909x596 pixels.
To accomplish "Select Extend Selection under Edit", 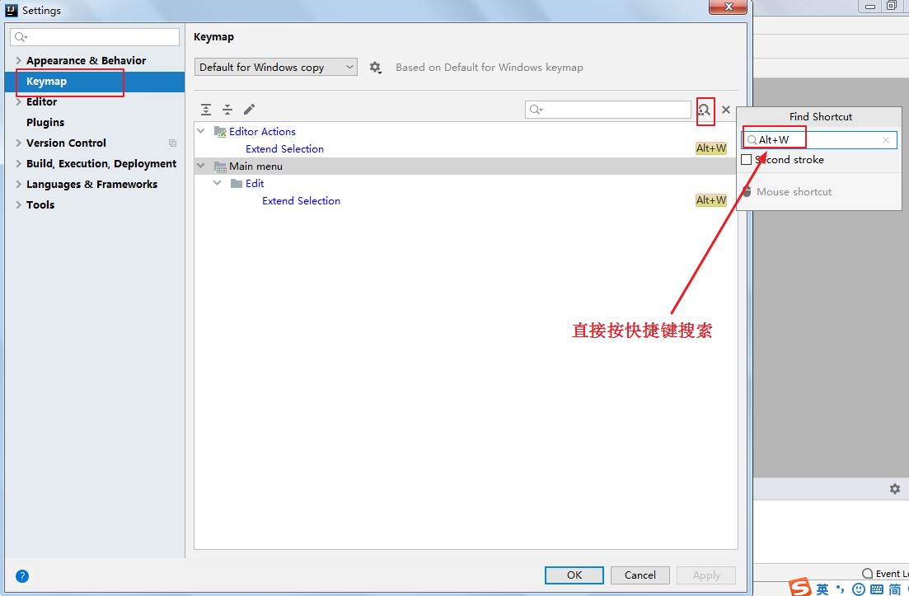I will (x=301, y=201).
